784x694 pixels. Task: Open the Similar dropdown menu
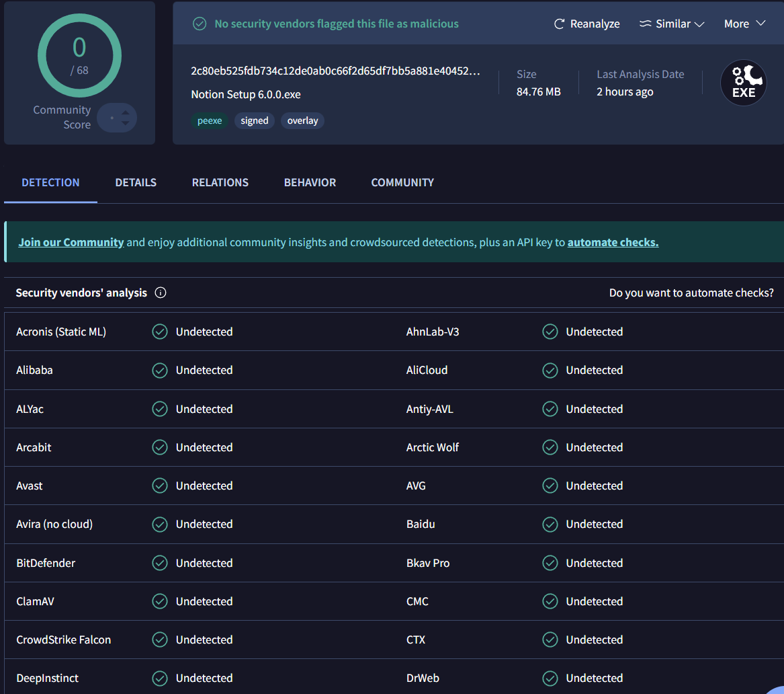tap(672, 24)
